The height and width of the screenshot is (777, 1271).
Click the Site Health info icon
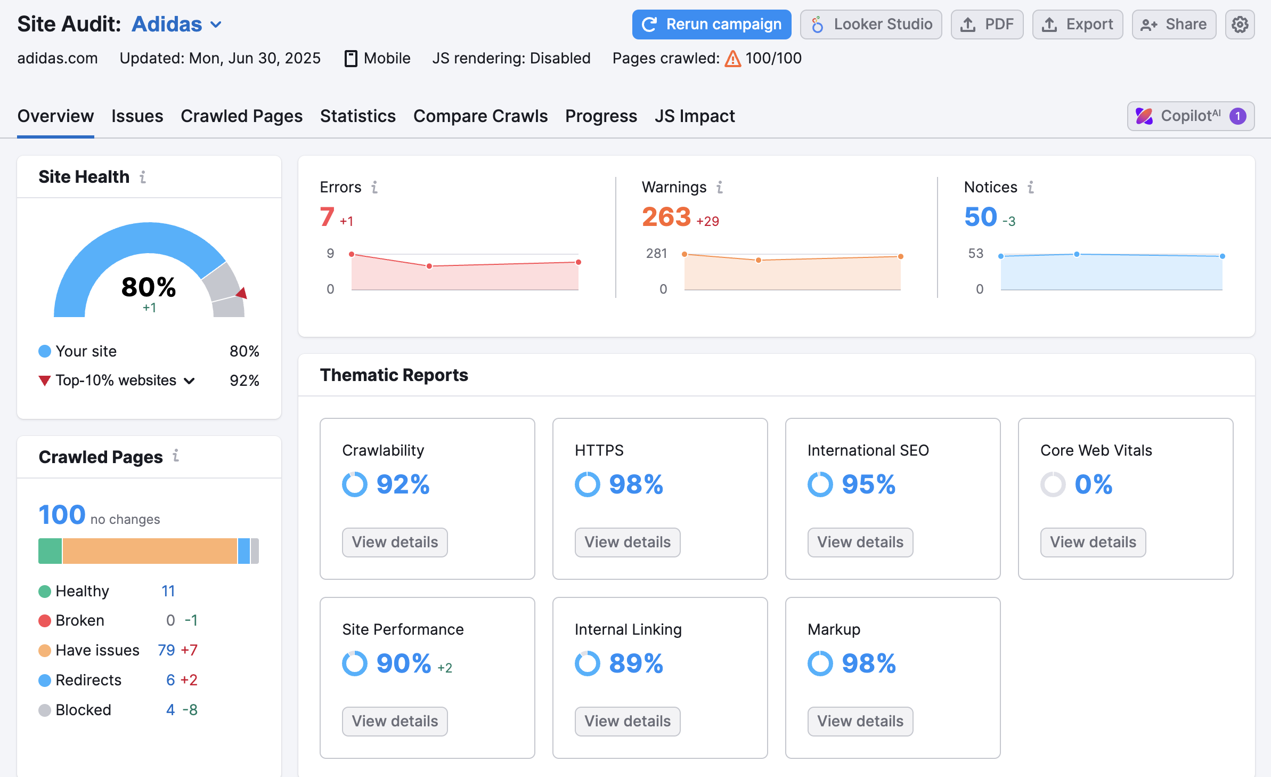click(143, 177)
